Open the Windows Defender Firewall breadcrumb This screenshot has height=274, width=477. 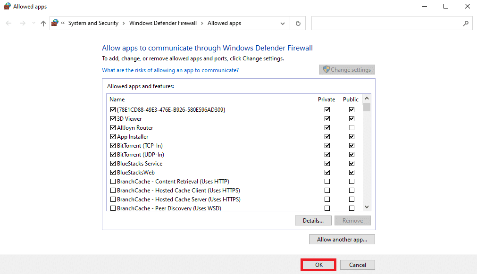point(163,23)
